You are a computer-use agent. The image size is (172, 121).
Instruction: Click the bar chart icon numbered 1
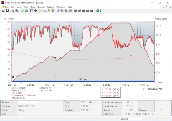coord(76,11)
